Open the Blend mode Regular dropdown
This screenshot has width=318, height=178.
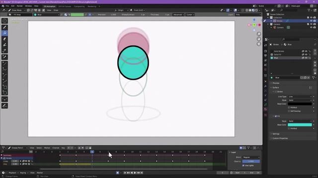click(251, 157)
